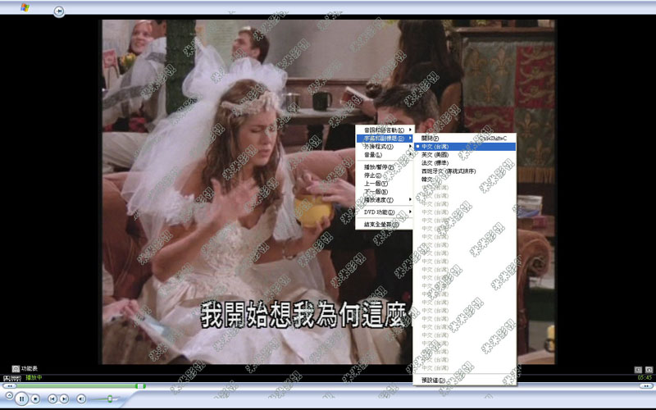
Task: Click the green seek bar position handle
Action: pyautogui.click(x=140, y=385)
